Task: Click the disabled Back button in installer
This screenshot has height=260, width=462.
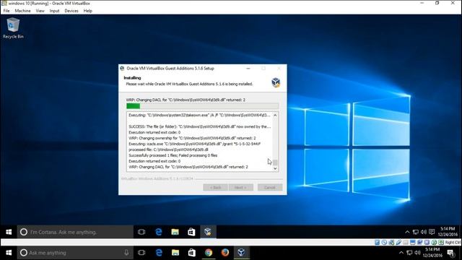Action: pyautogui.click(x=215, y=188)
